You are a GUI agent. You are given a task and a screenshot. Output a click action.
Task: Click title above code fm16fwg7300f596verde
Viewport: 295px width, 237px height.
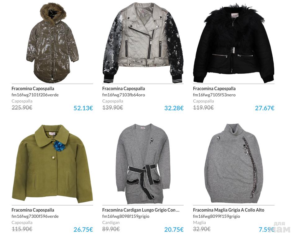tap(33, 210)
